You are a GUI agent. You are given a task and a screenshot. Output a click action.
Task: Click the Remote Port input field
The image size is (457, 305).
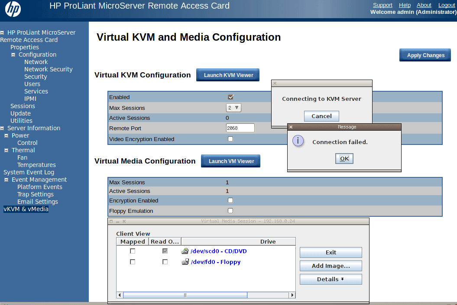tap(240, 128)
